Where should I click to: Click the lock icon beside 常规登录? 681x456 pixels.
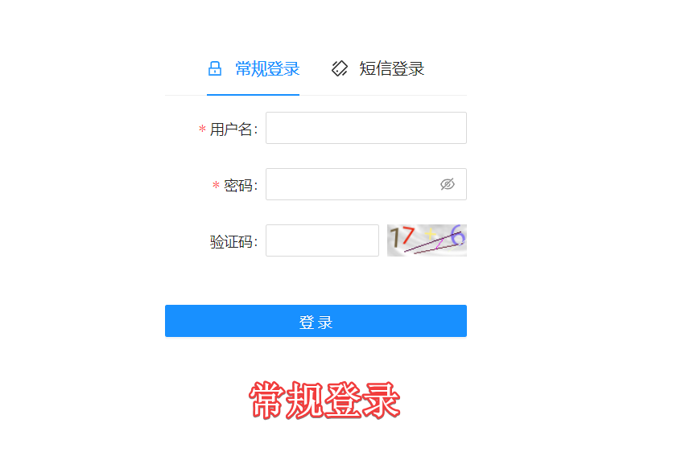click(x=215, y=68)
